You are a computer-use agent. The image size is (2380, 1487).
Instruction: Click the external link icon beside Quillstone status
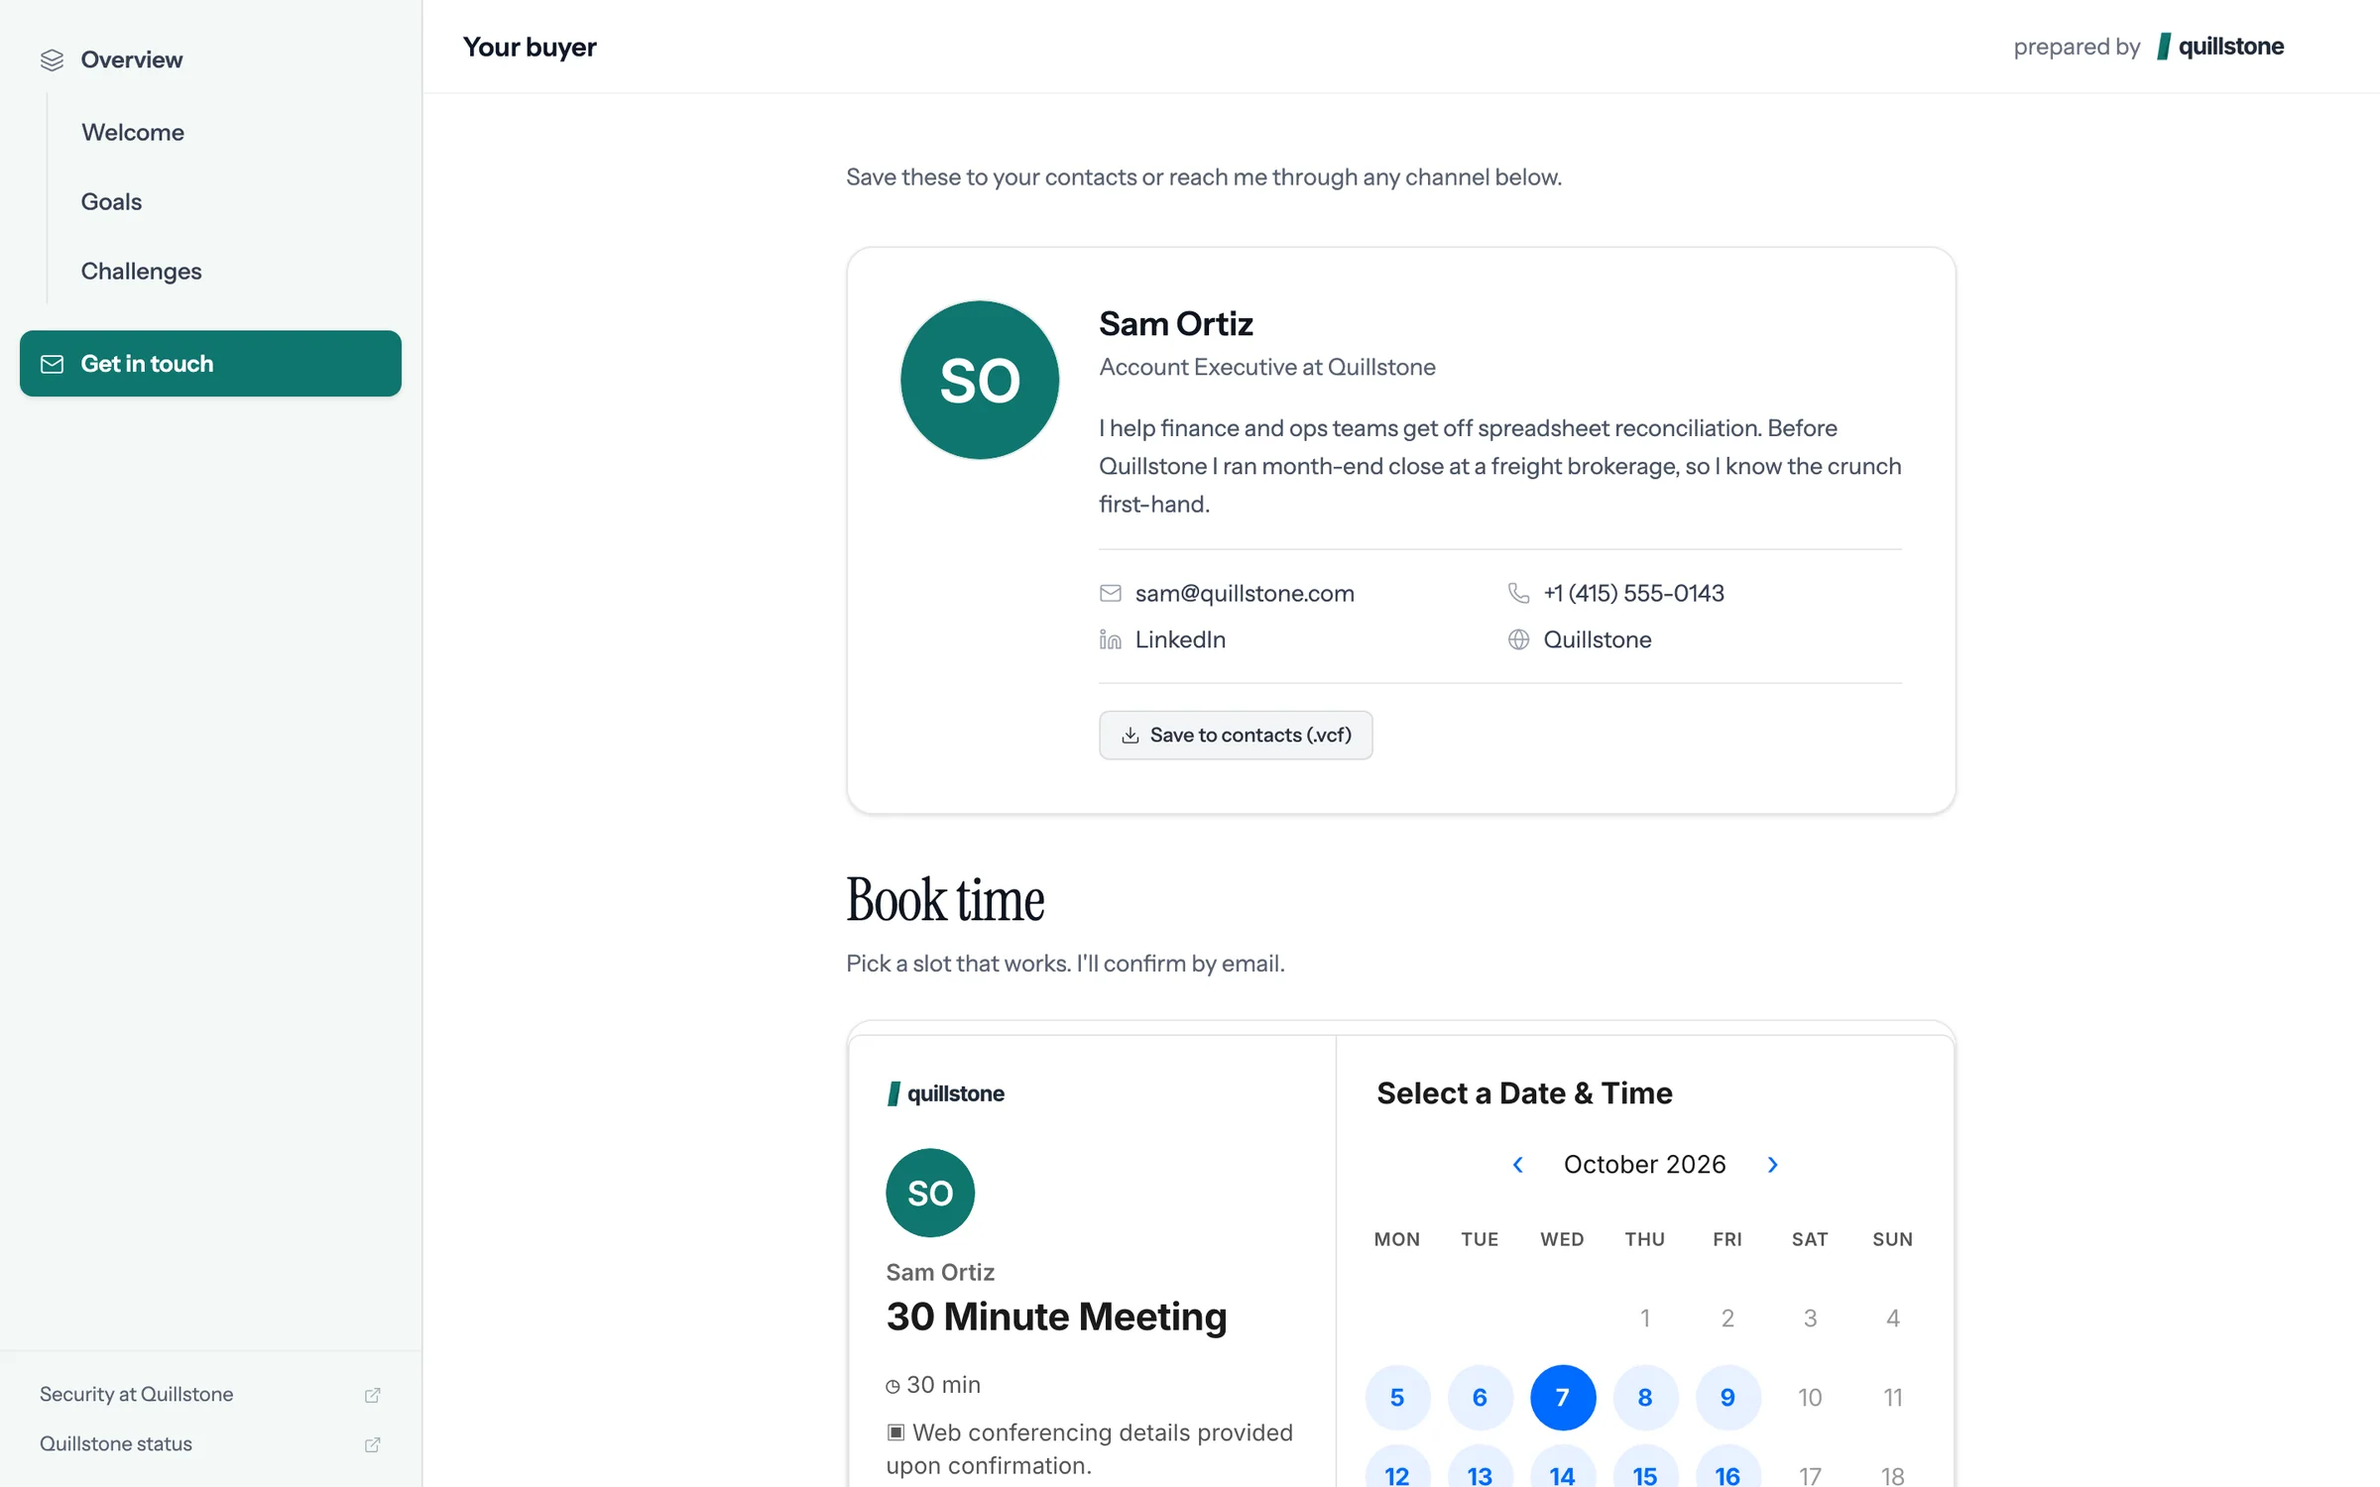coord(373,1444)
